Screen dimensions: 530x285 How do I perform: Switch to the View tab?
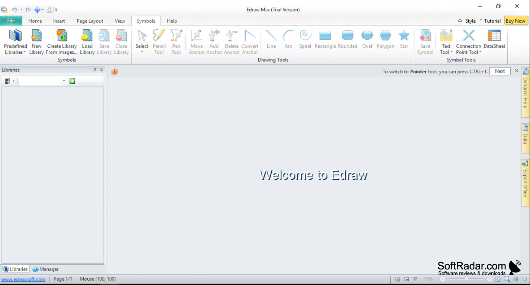pos(120,21)
